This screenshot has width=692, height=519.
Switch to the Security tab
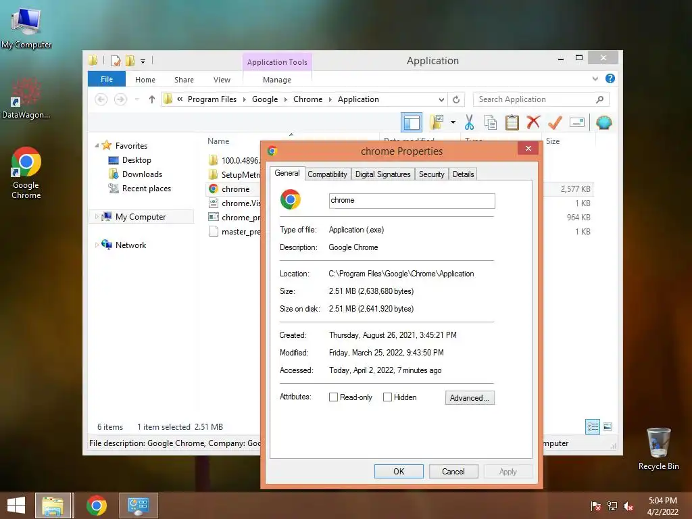431,174
